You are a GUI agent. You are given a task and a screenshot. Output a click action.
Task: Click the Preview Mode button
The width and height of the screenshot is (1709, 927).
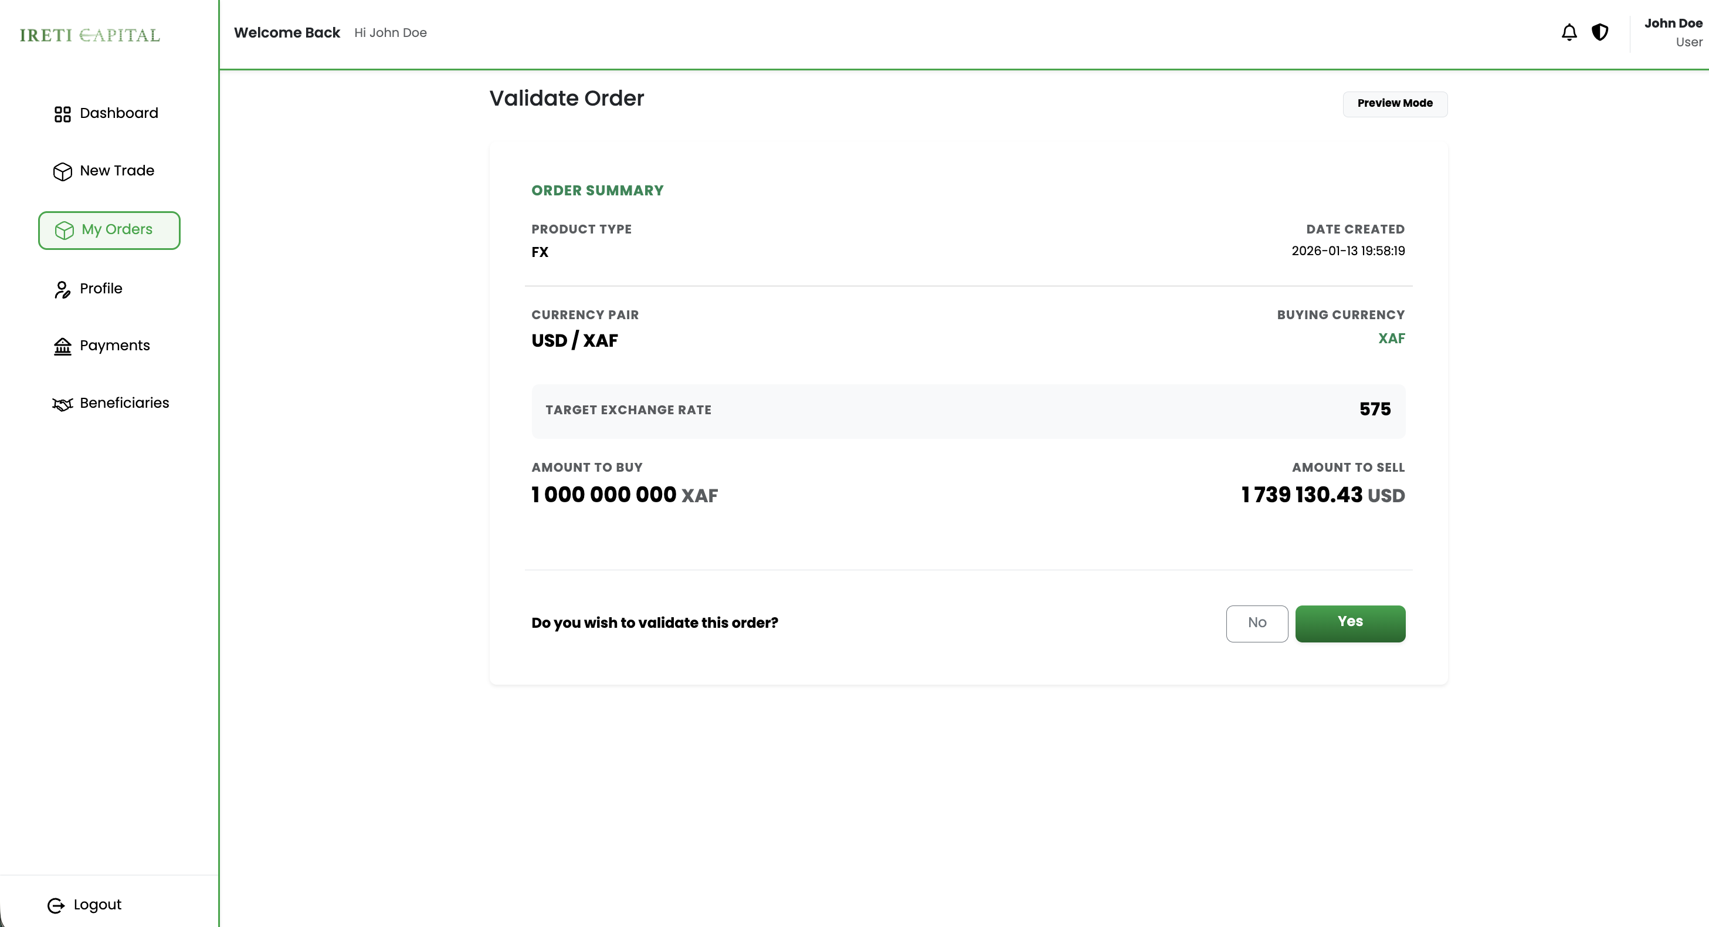[x=1395, y=103]
